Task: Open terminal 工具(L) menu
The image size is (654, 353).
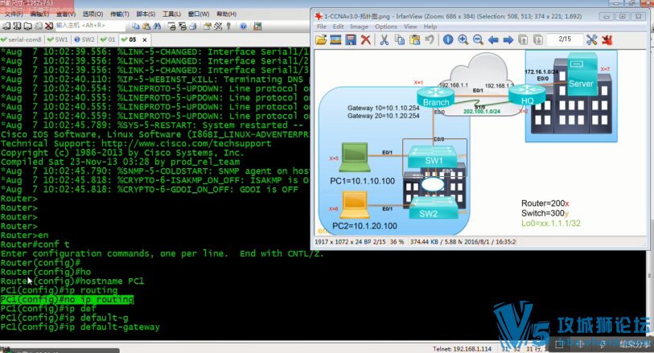Action: [x=171, y=14]
